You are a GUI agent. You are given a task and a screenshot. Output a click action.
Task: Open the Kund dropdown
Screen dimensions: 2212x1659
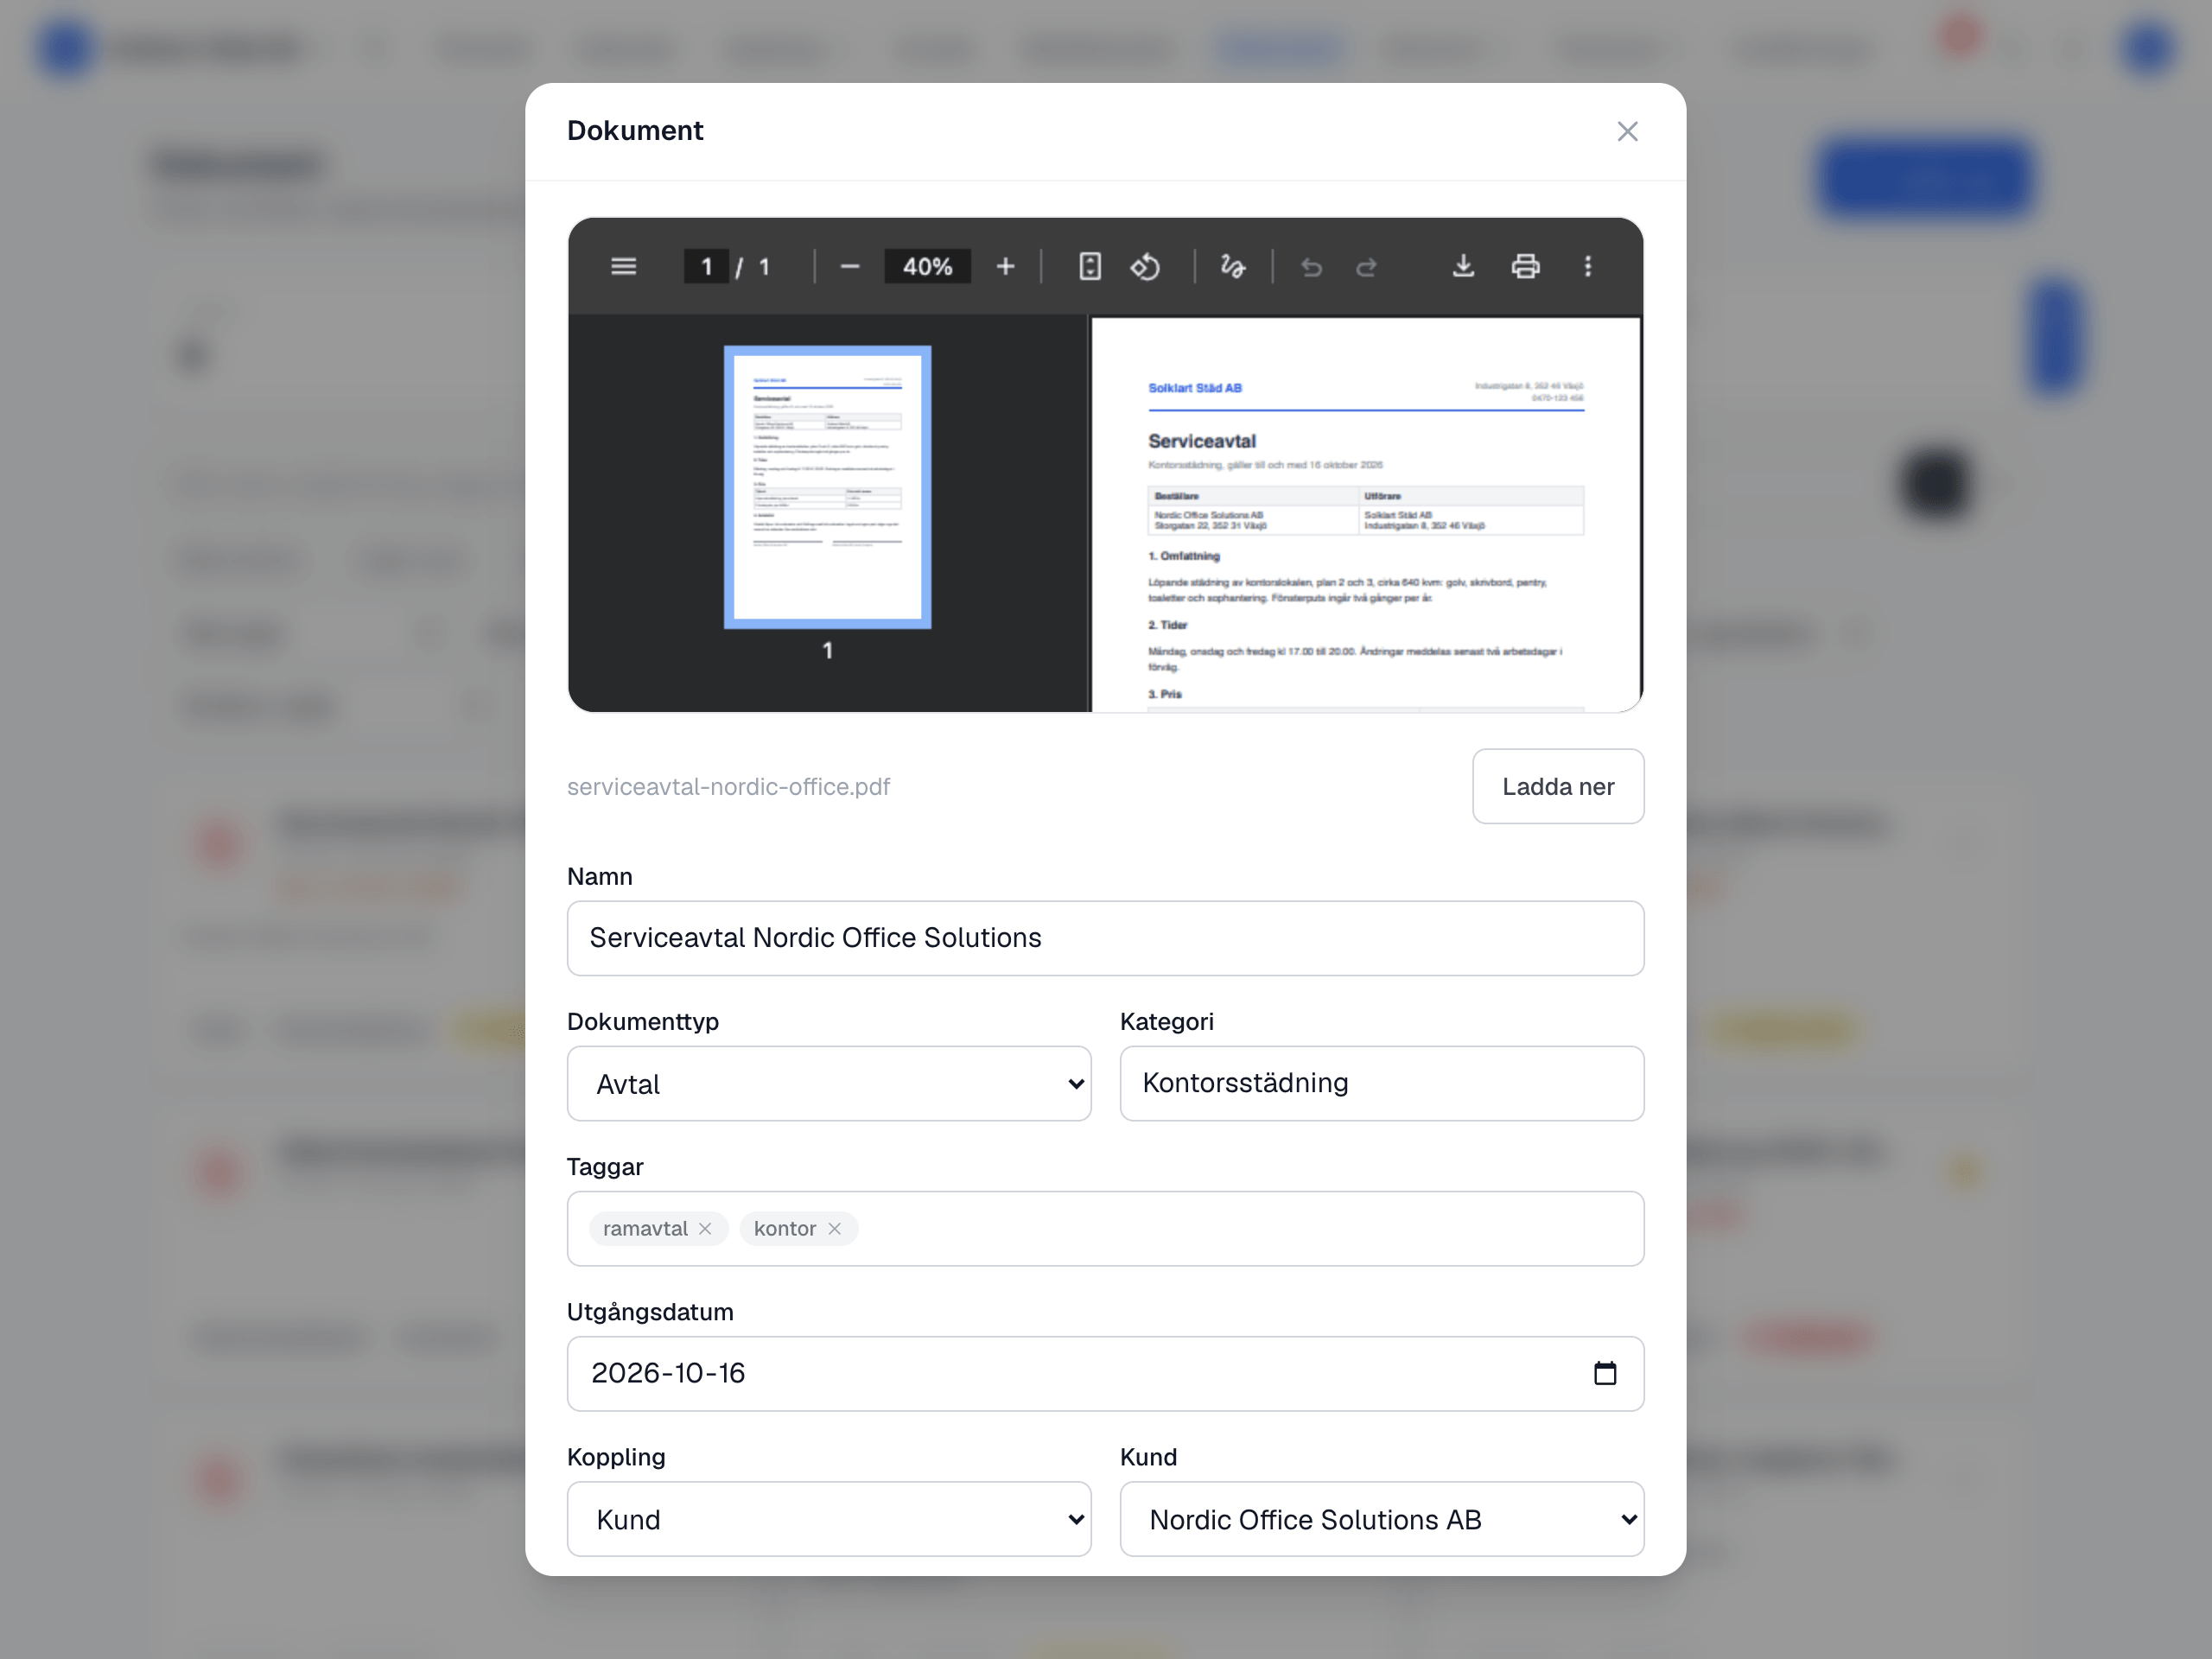[1381, 1518]
